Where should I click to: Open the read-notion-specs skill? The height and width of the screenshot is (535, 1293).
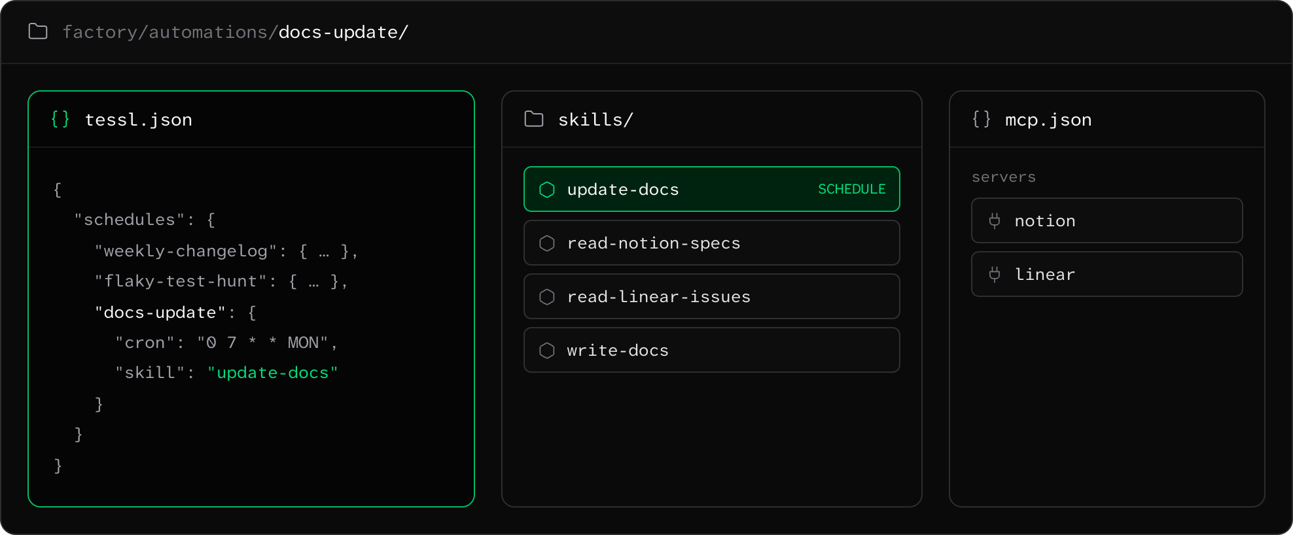coord(712,243)
